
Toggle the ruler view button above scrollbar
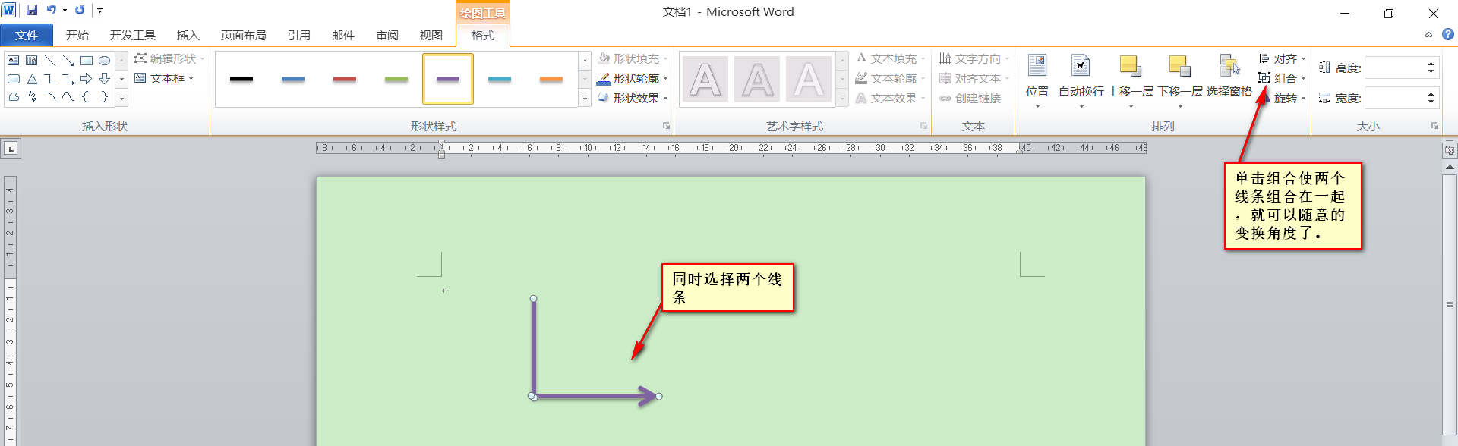(1450, 150)
